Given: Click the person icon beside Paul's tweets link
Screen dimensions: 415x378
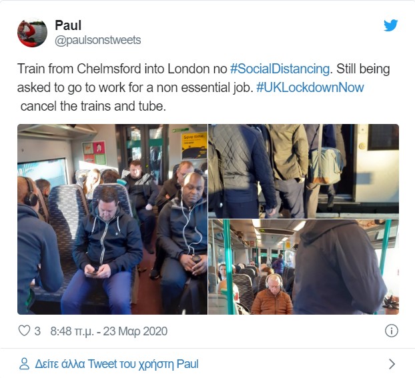Looking at the screenshot, I should tap(24, 364).
